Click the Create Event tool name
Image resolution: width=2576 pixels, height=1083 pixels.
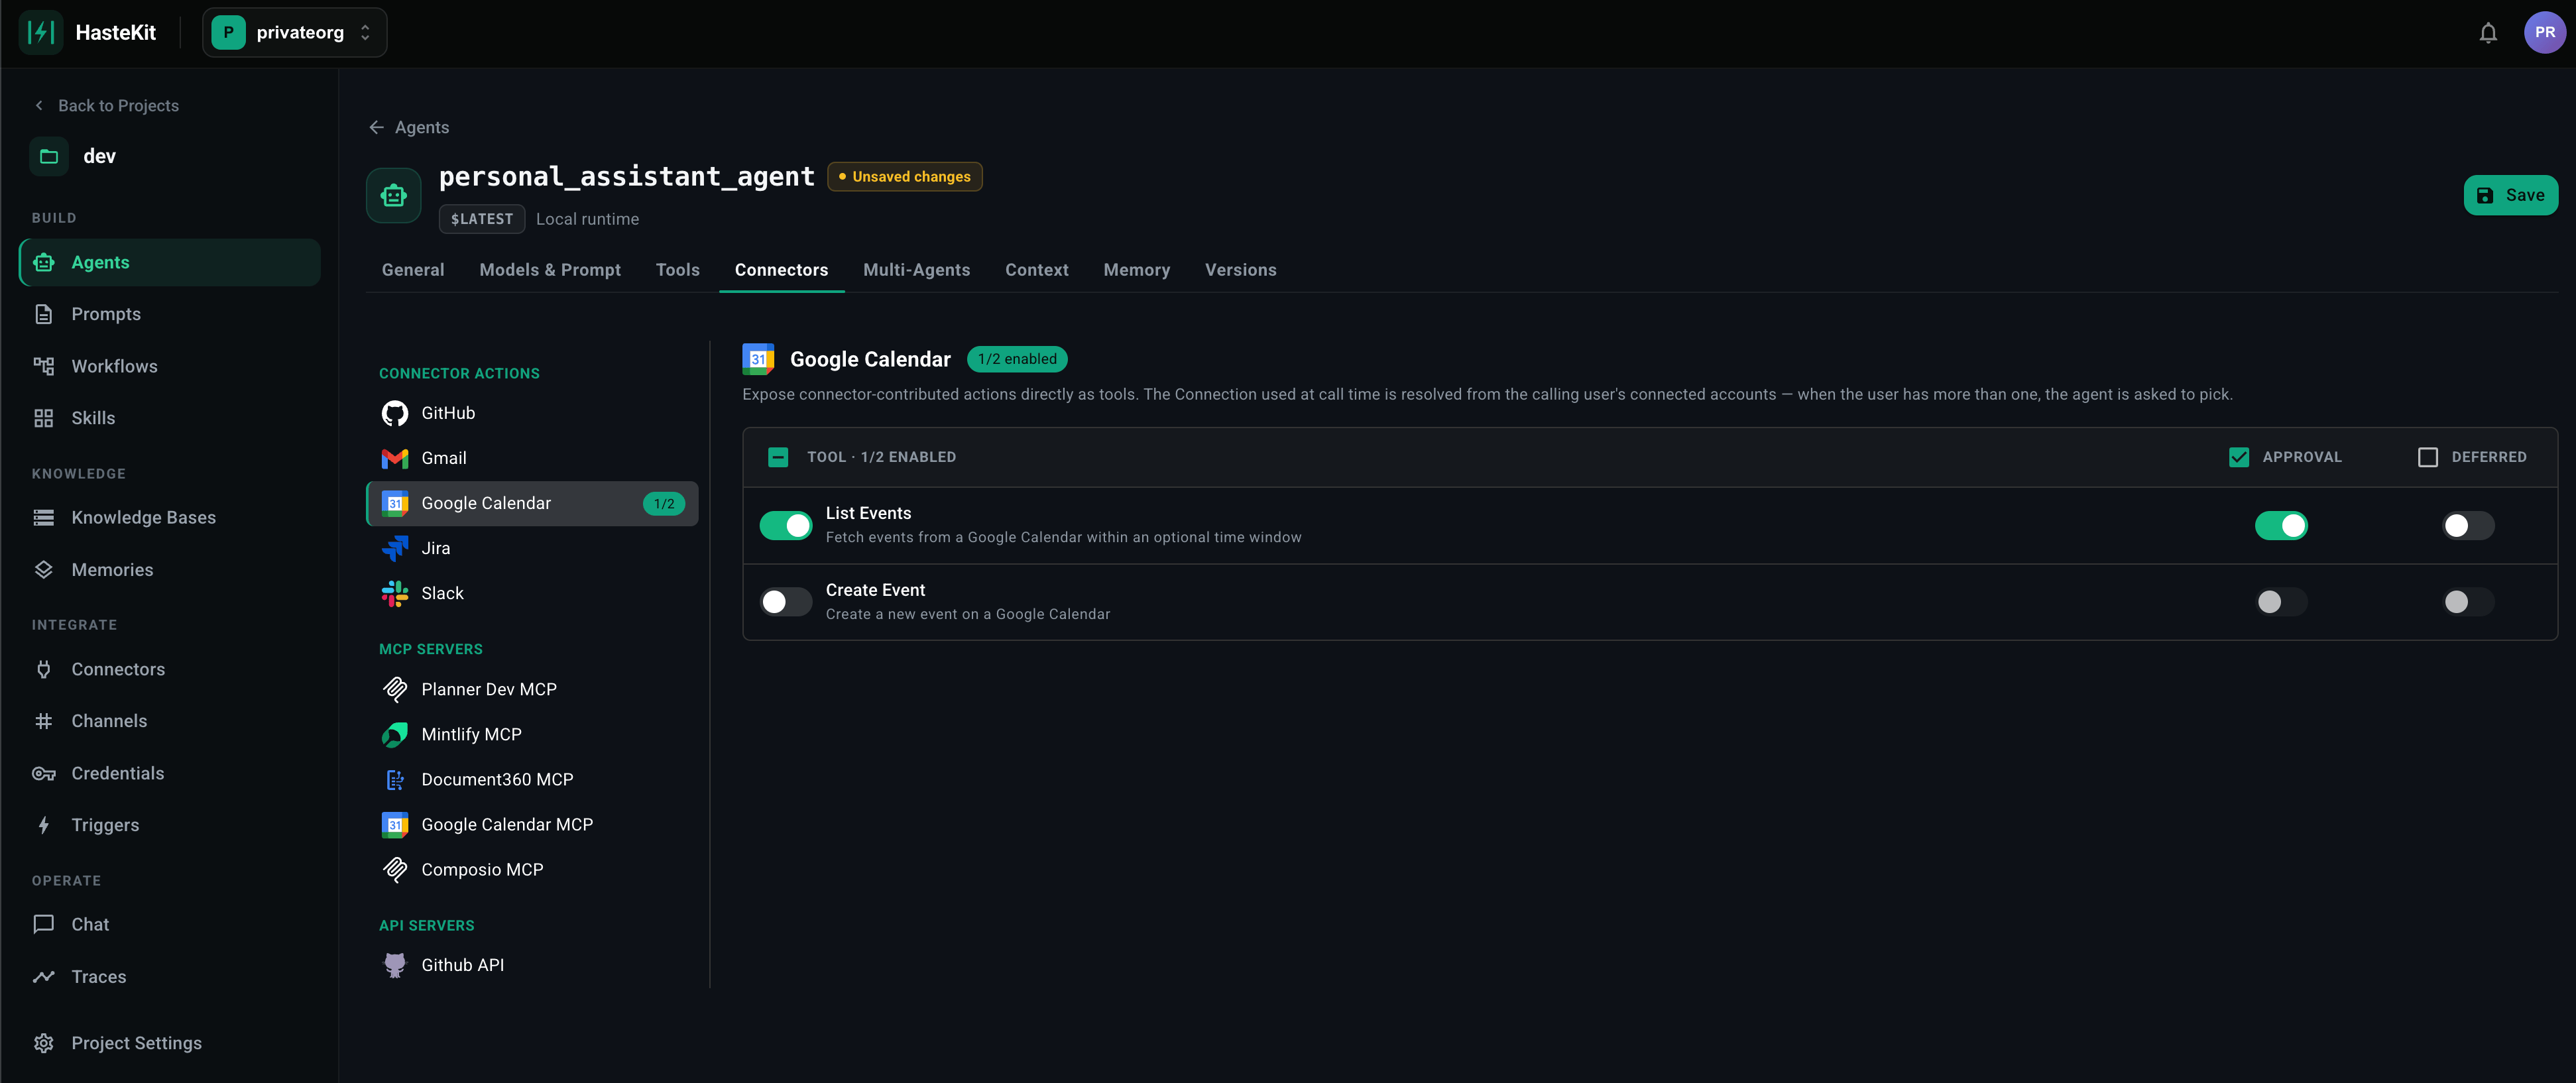875,590
